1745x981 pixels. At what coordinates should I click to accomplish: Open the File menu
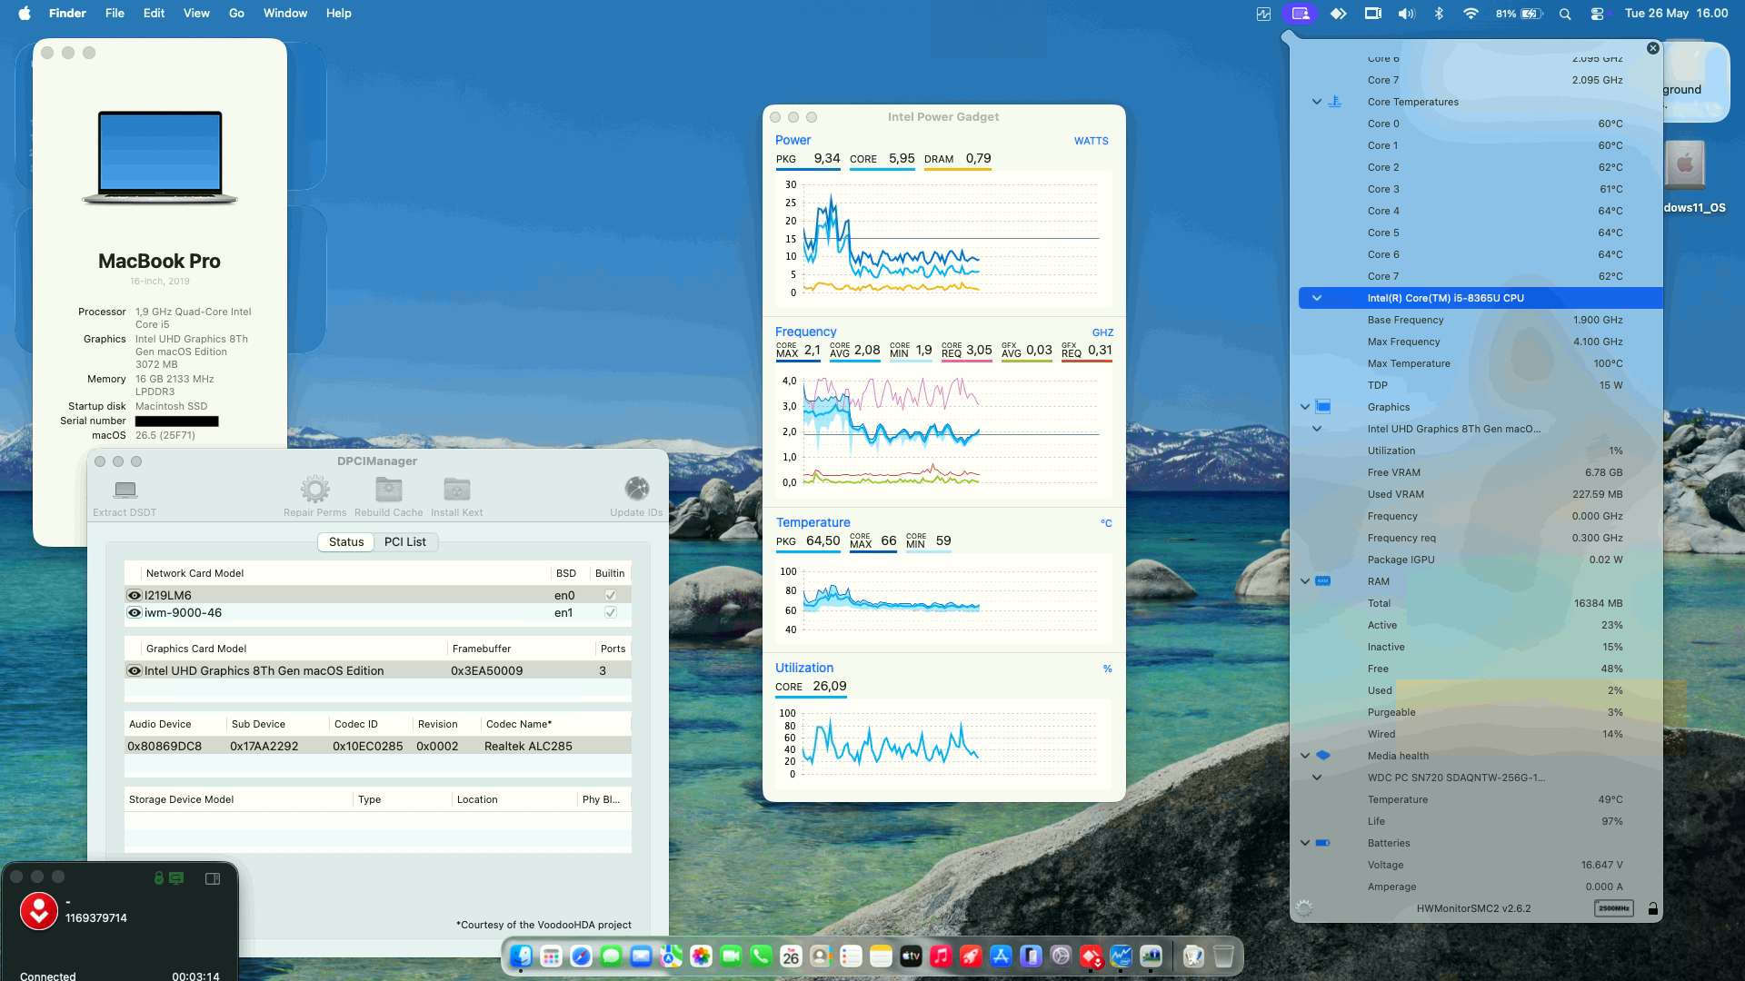pyautogui.click(x=115, y=14)
